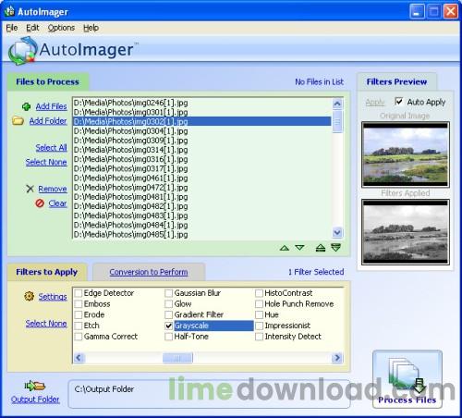Screen dimensions: 462x418
Task: Click Select None in filters section
Action: tap(46, 324)
